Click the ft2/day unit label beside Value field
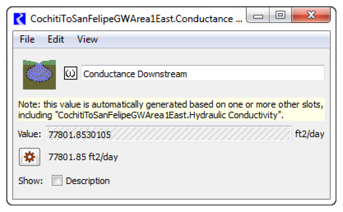Image resolution: width=343 pixels, height=212 pixels. pyautogui.click(x=310, y=134)
